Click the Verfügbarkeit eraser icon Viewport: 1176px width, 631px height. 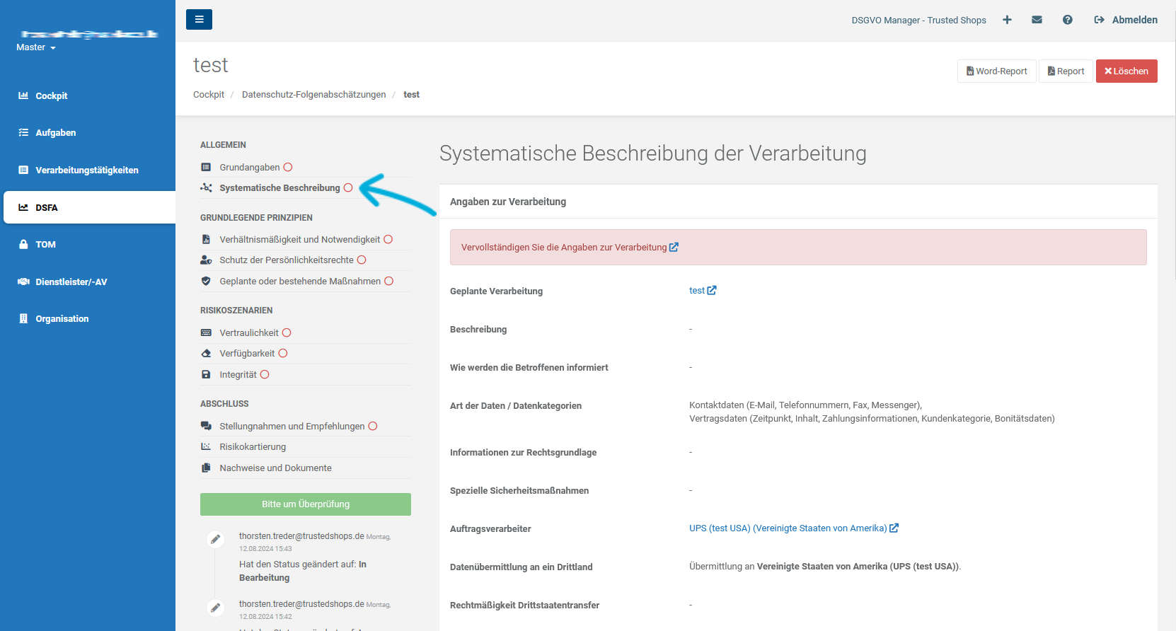click(x=206, y=353)
